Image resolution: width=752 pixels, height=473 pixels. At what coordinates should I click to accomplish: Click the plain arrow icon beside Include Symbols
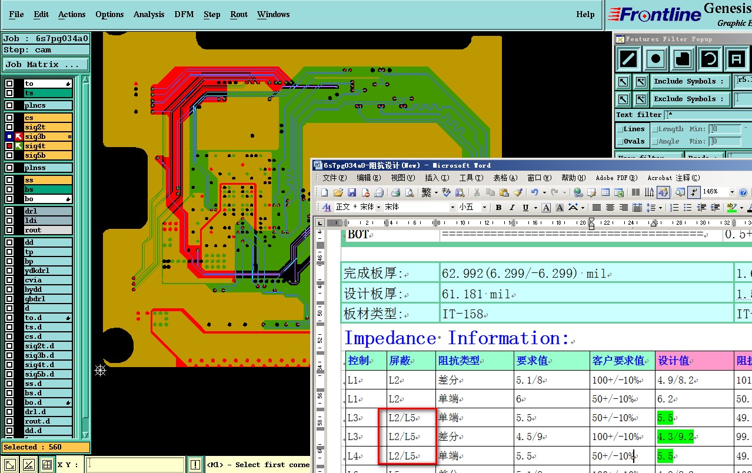tap(623, 82)
